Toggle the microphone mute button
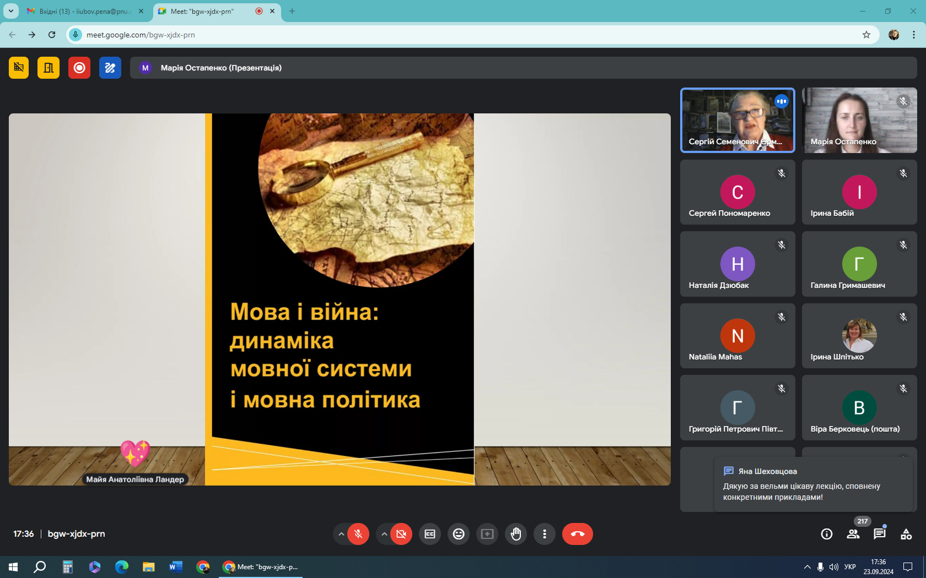Screen dimensions: 926x578 pyautogui.click(x=358, y=534)
